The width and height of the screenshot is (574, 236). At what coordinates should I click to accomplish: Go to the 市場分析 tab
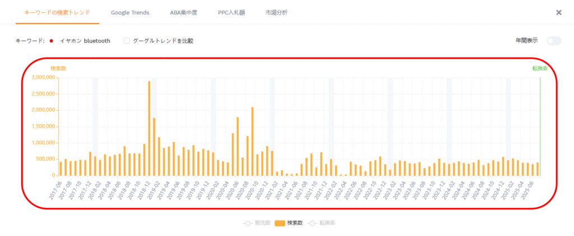click(x=276, y=12)
